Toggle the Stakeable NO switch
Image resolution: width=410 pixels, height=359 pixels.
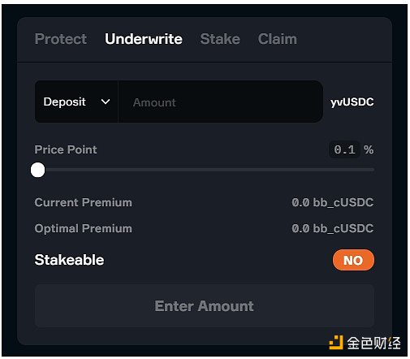click(x=353, y=260)
